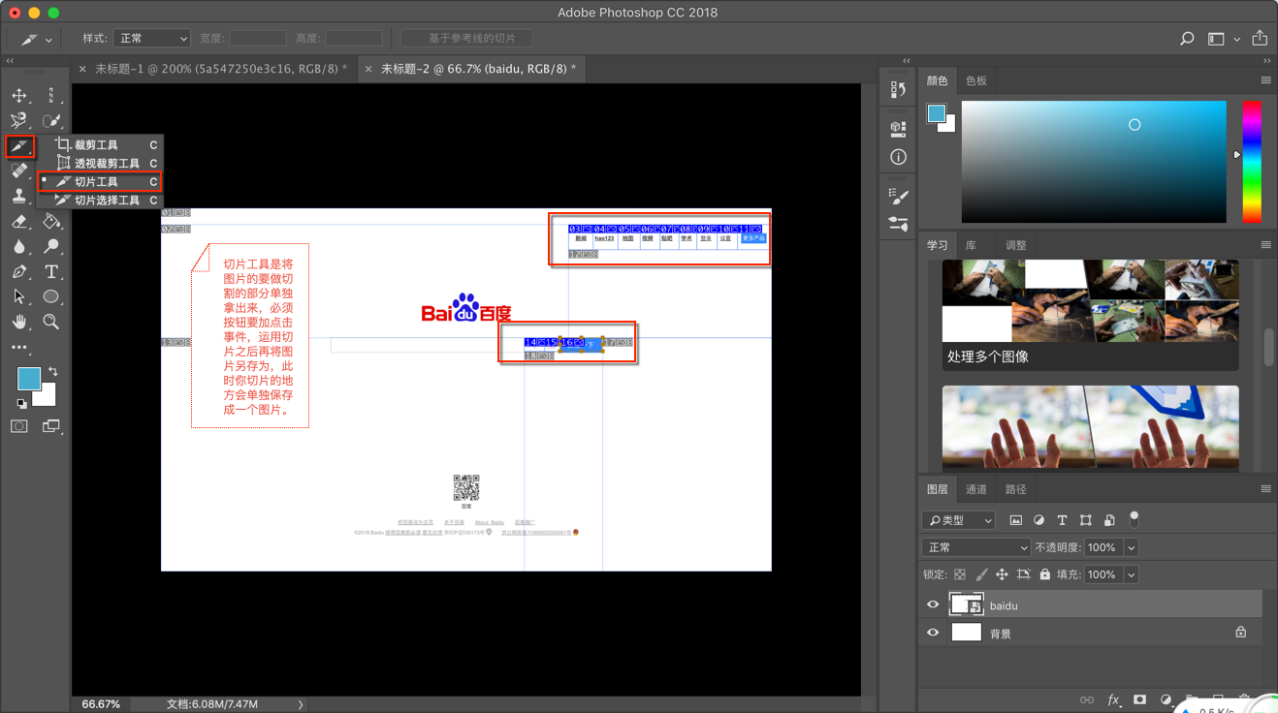Choose 切片选择工具 from the flyout menu

(x=107, y=201)
